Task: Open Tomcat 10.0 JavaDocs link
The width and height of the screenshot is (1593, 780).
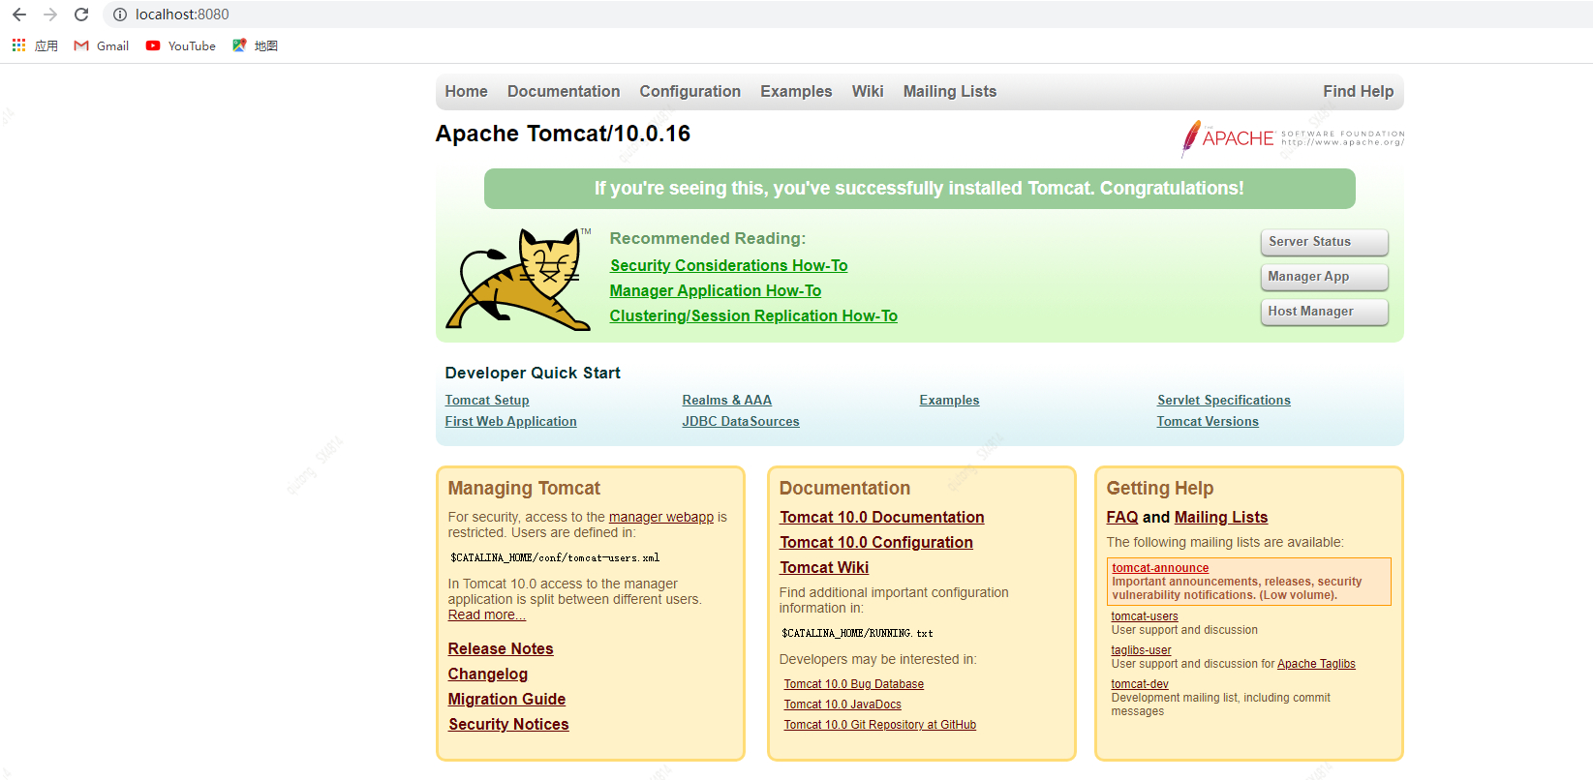Action: pos(842,705)
